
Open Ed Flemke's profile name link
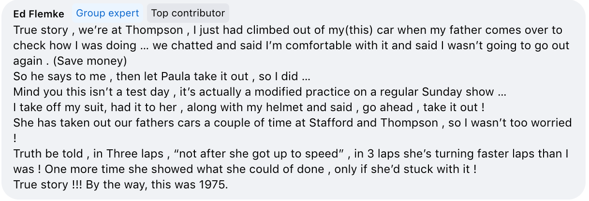pos(40,13)
